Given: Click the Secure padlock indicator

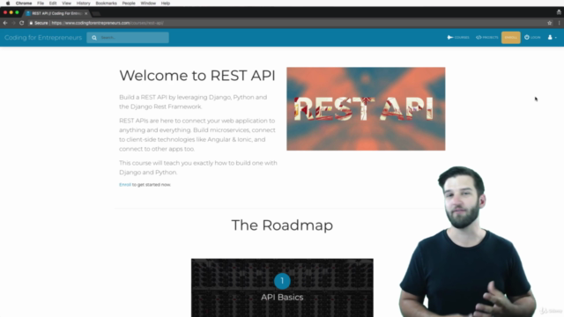Looking at the screenshot, I should coord(39,23).
